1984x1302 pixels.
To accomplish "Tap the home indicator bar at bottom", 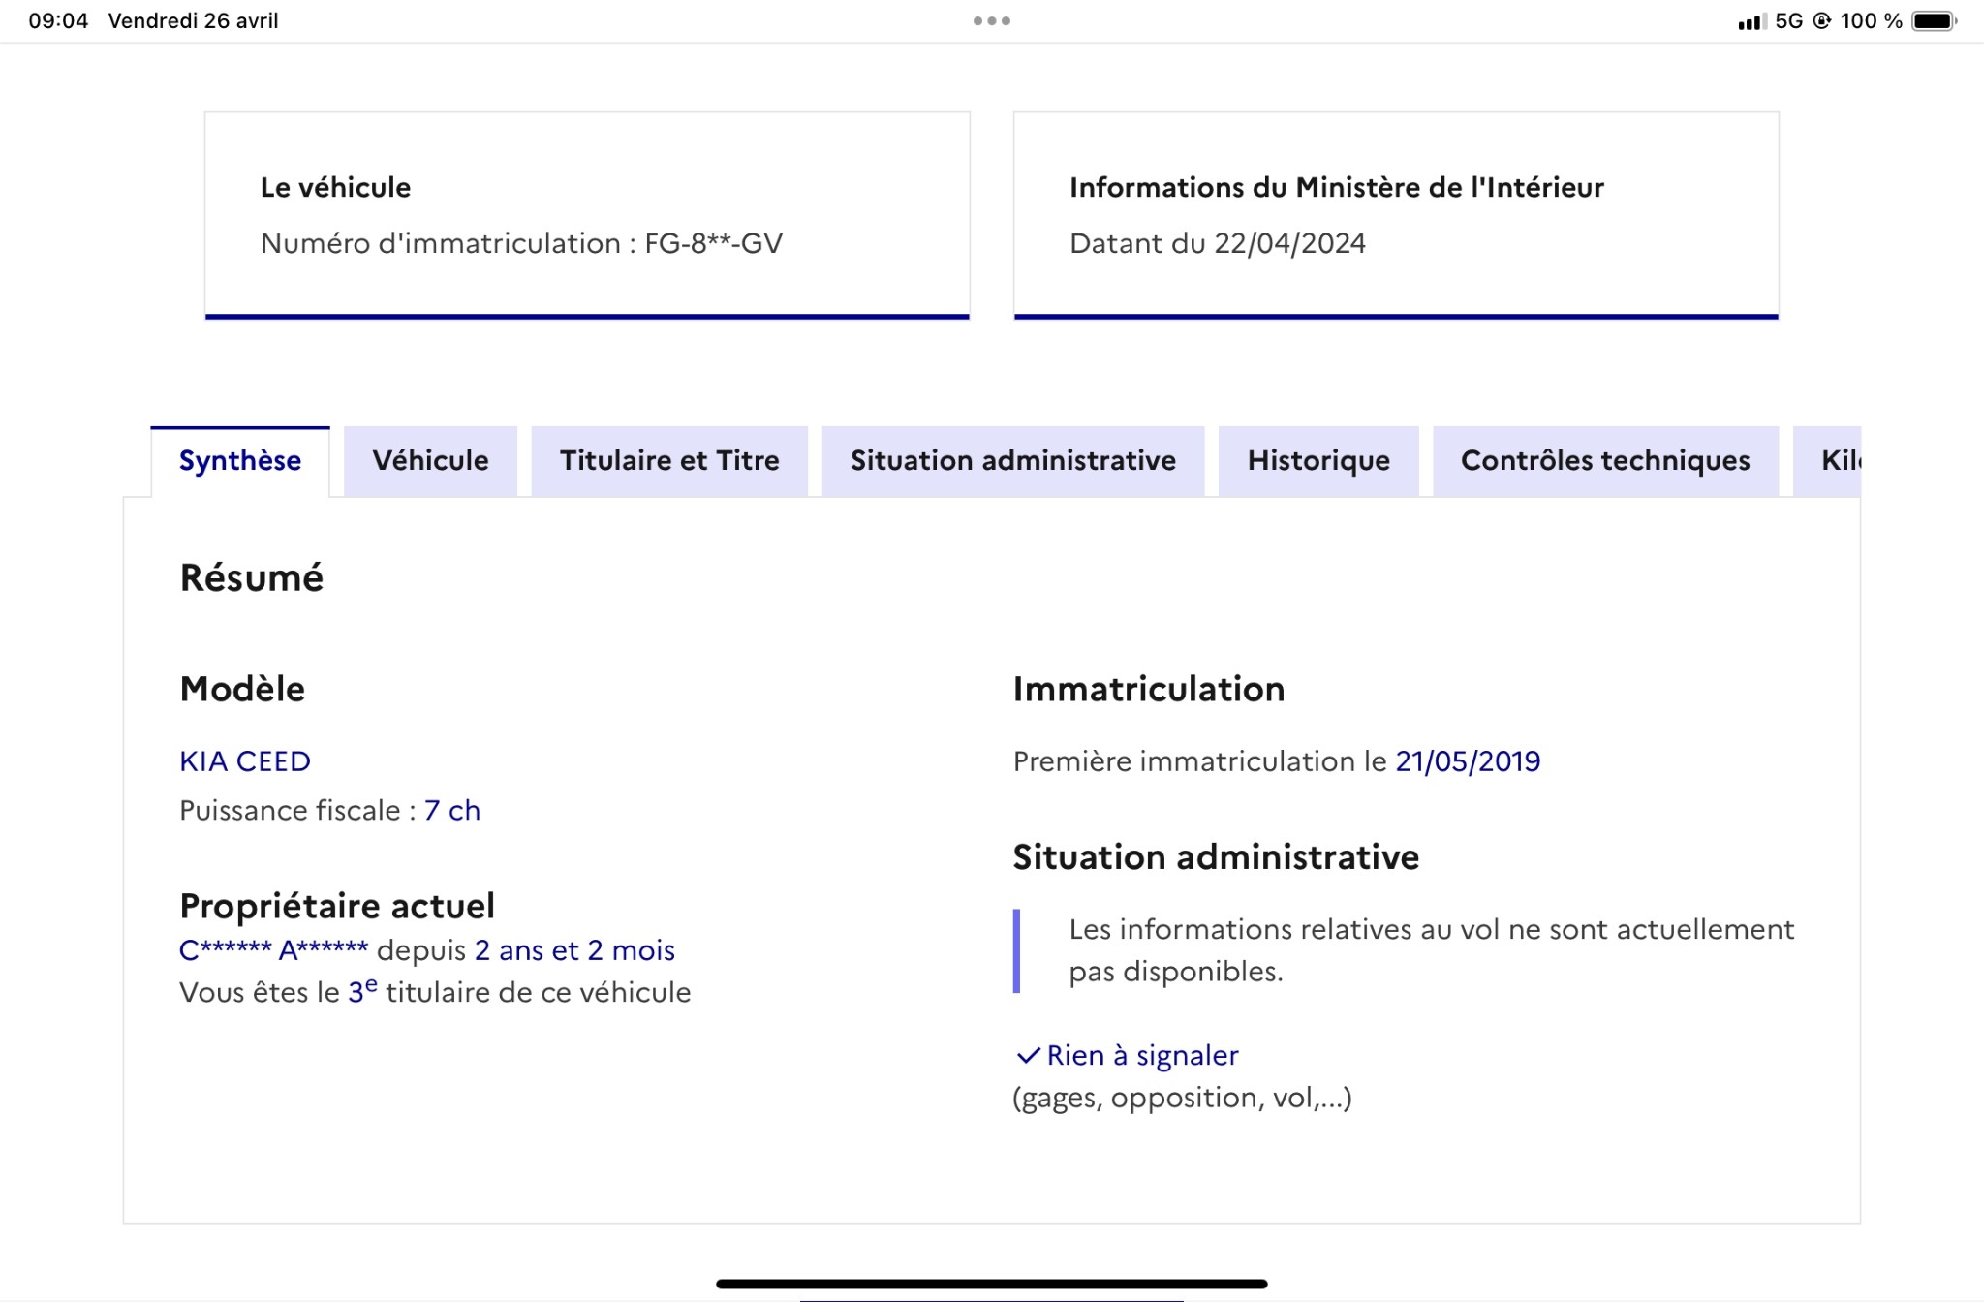I will click(x=992, y=1284).
